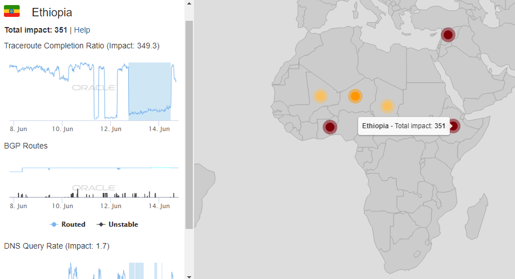This screenshot has height=279, width=515.
Task: Select the dark red marker in West Africa
Action: 330,127
